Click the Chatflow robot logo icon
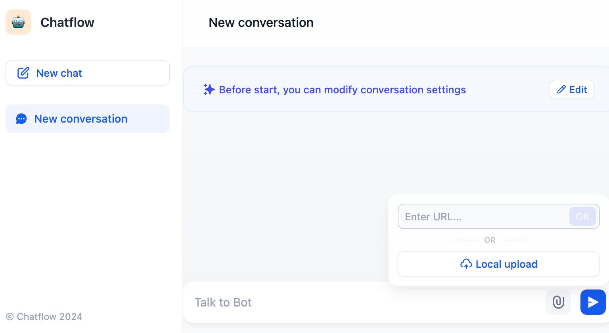This screenshot has height=333, width=609. tap(18, 22)
